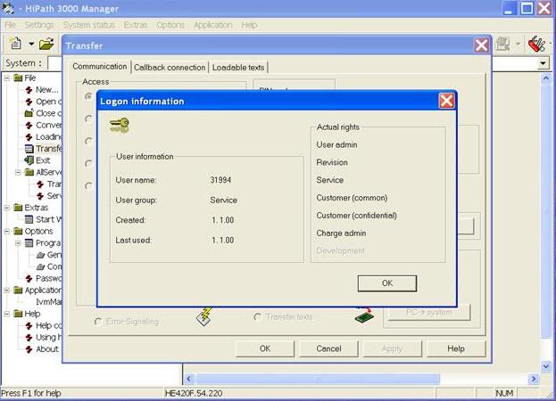Click Help in the Transfer dialog

click(456, 348)
